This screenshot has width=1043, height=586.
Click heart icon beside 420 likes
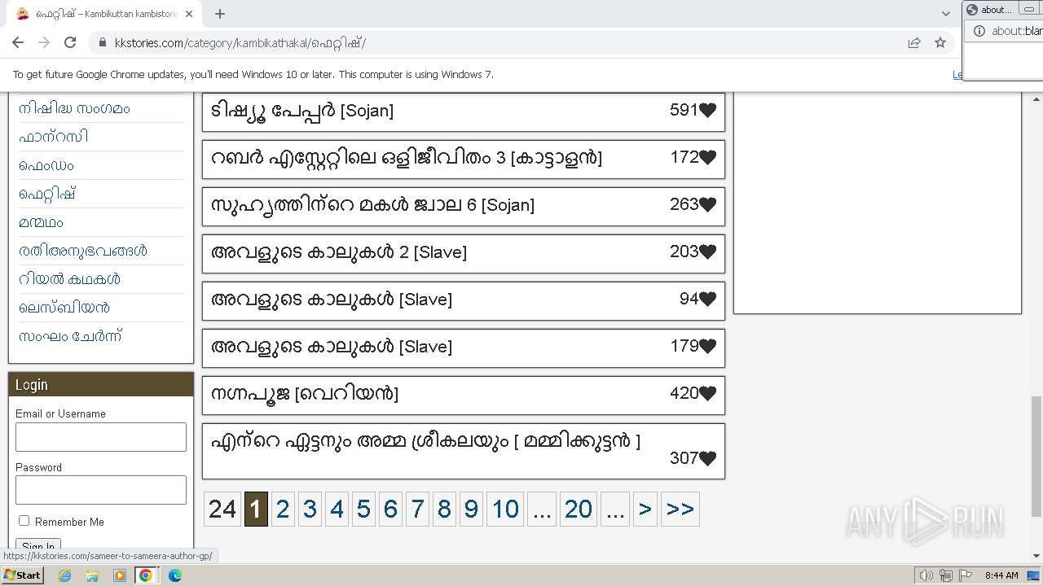(x=707, y=393)
